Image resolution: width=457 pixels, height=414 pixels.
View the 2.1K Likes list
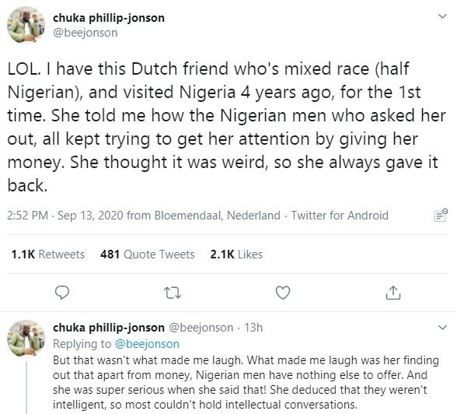[x=236, y=254]
